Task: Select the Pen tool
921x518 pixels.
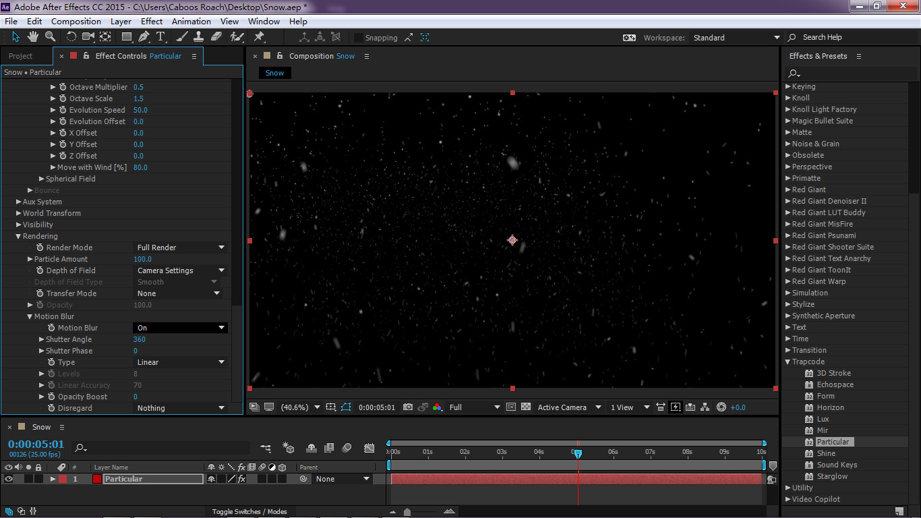Action: (144, 36)
